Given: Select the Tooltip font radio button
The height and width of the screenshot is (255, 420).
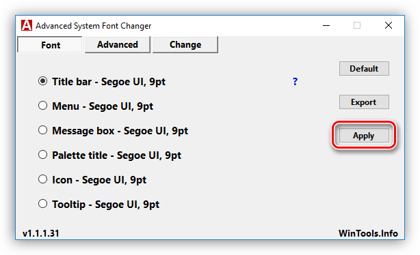Looking at the screenshot, I should click(x=42, y=204).
